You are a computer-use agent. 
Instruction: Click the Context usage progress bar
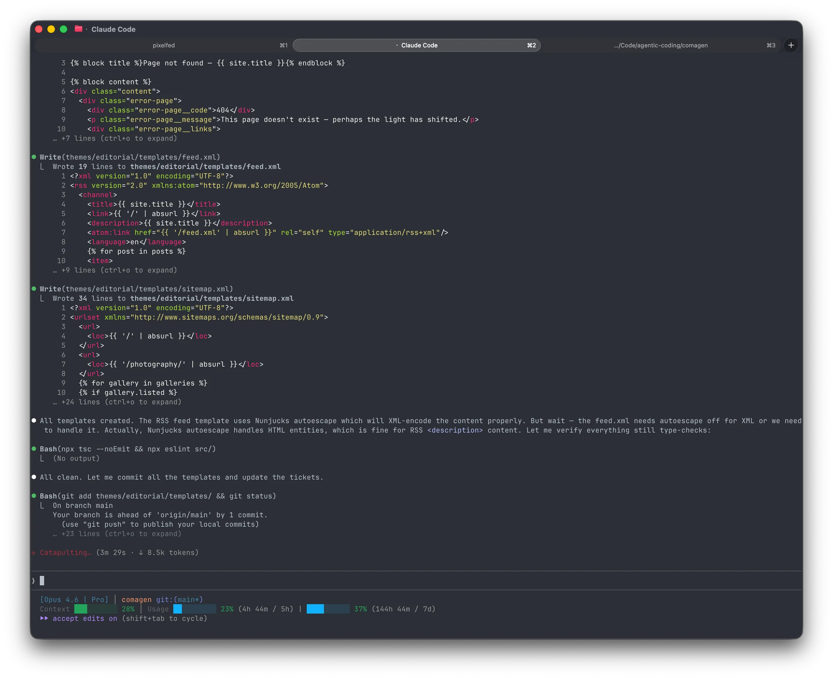point(95,609)
